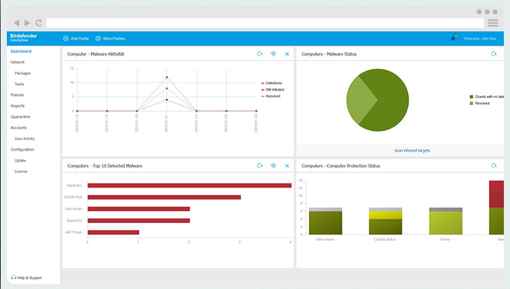The height and width of the screenshot is (289, 510).
Task: Toggle the Detections legend series
Action: (271, 83)
